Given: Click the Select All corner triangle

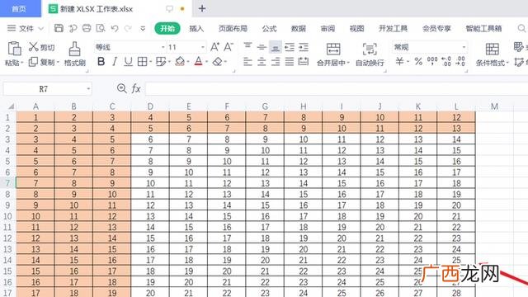Looking at the screenshot, I should click(x=11, y=106).
